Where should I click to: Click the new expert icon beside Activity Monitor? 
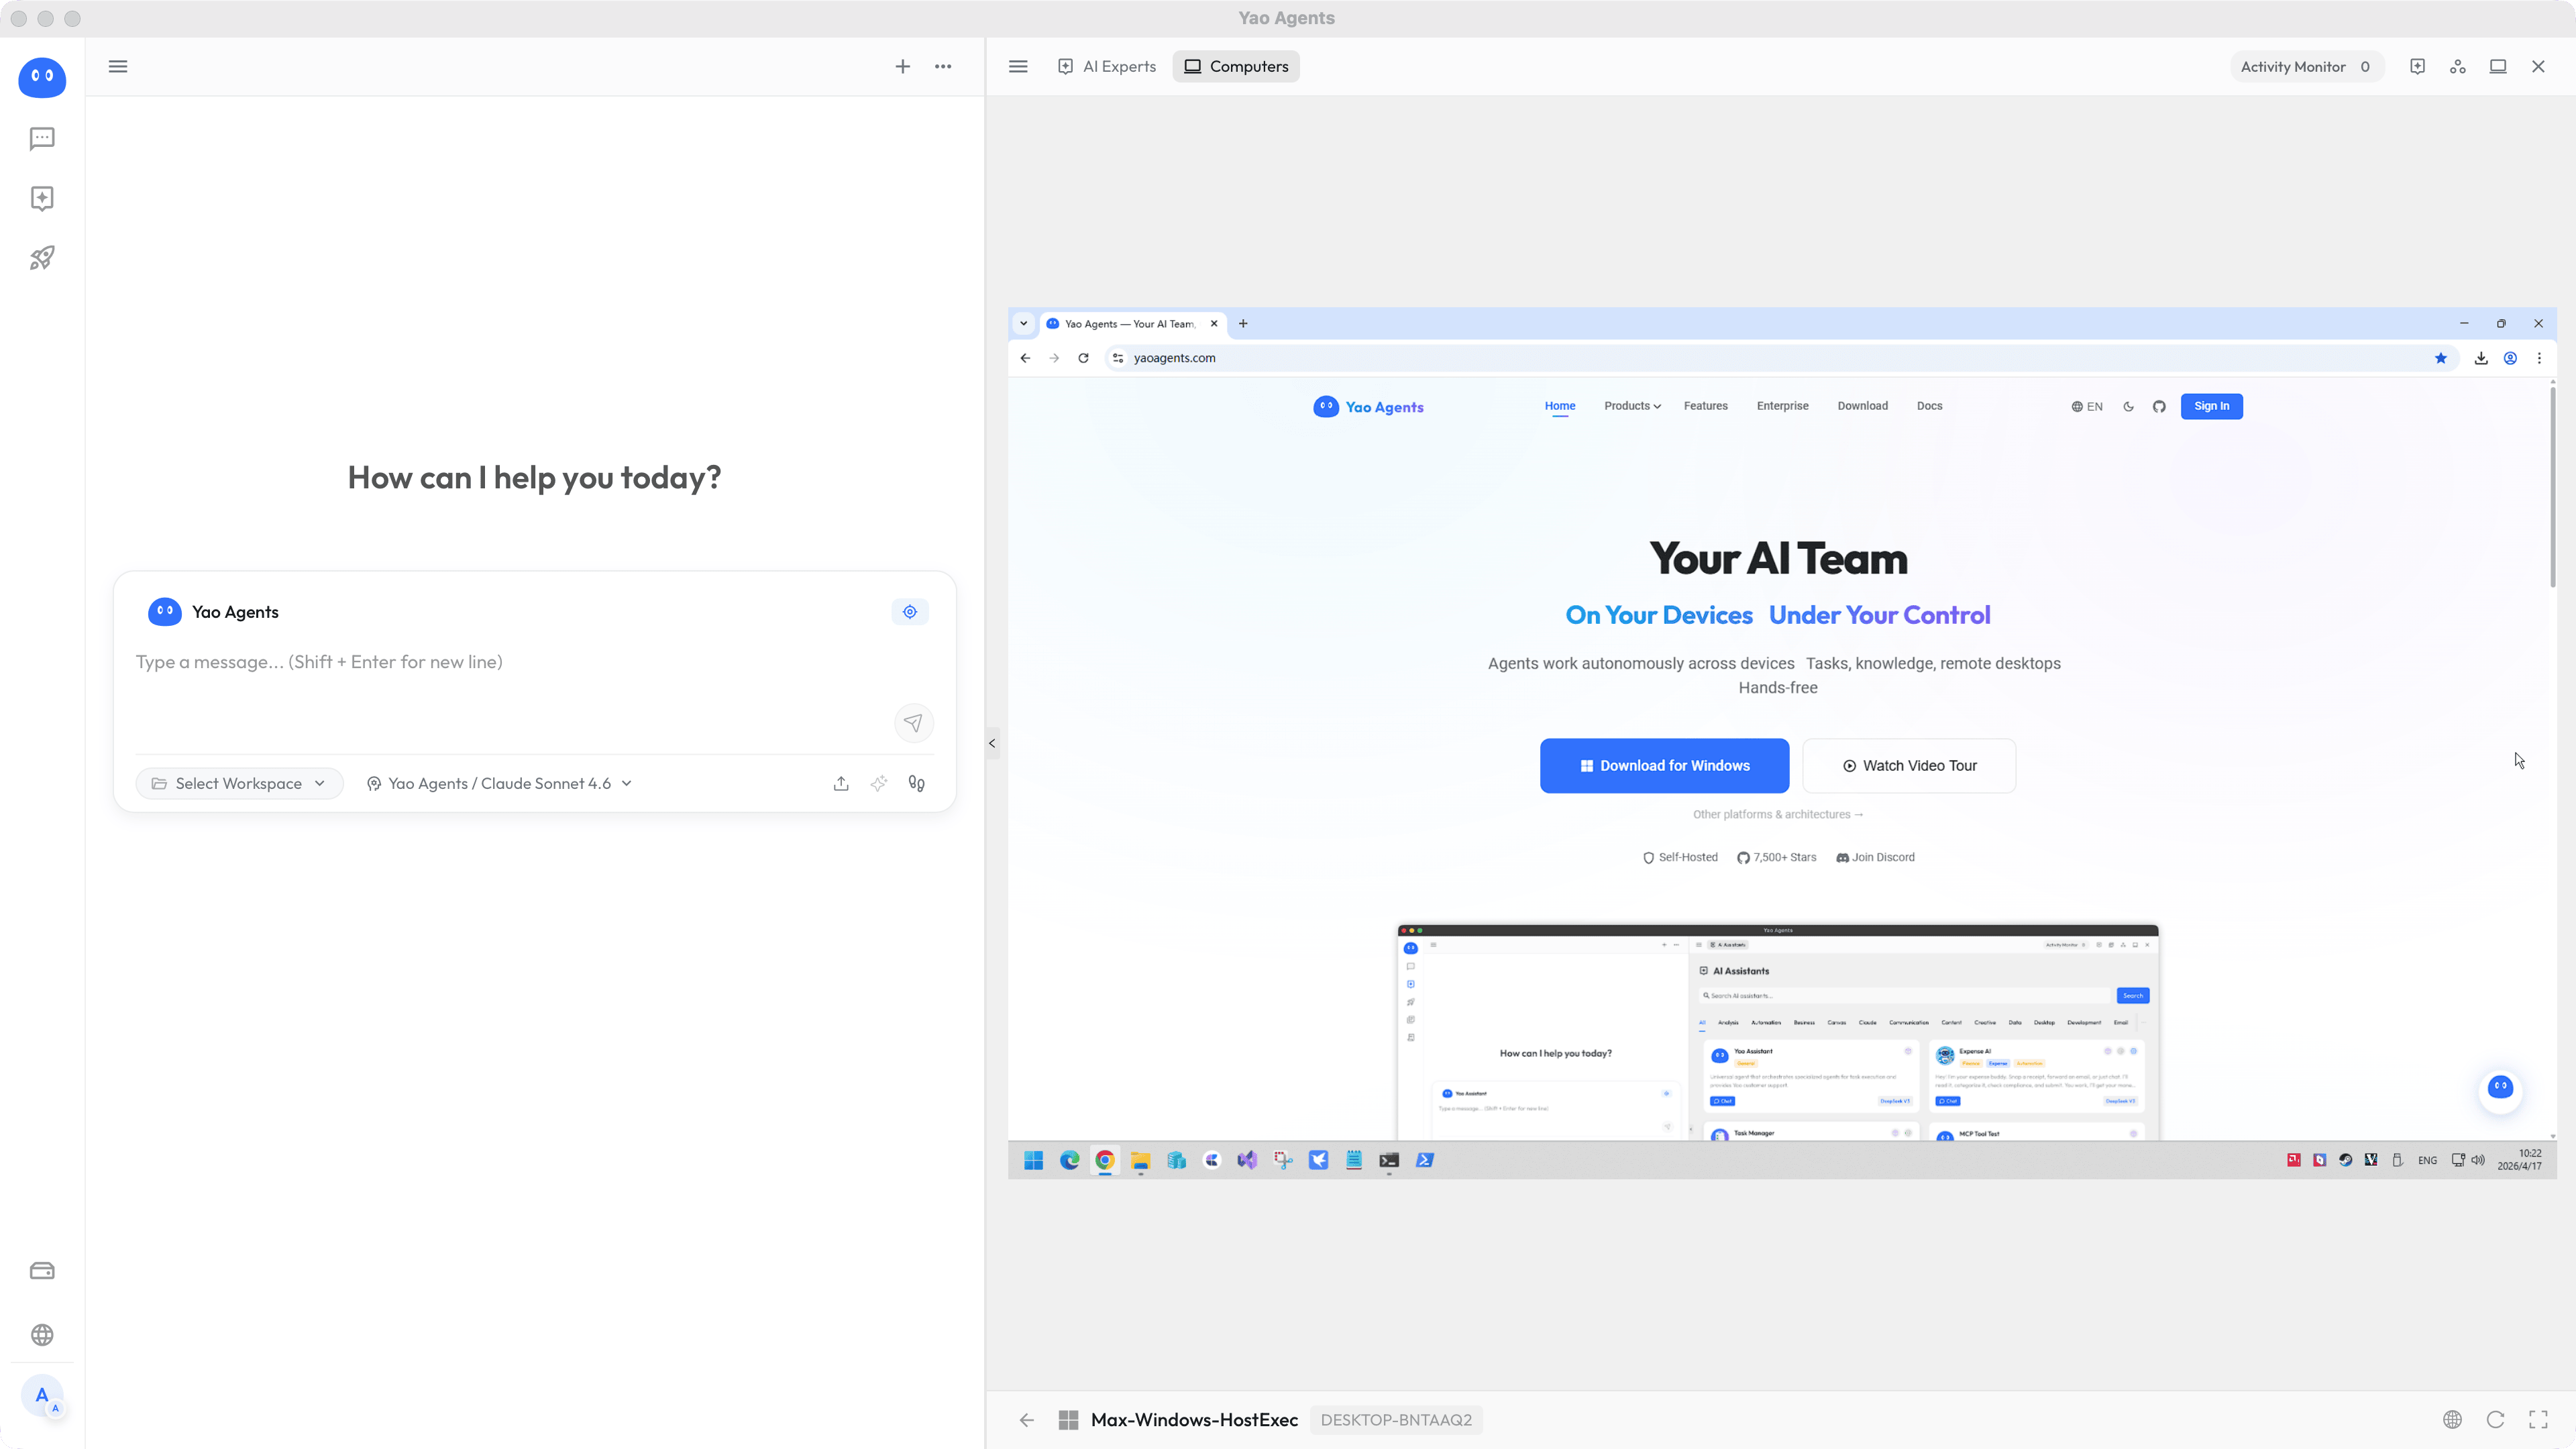pyautogui.click(x=2417, y=66)
